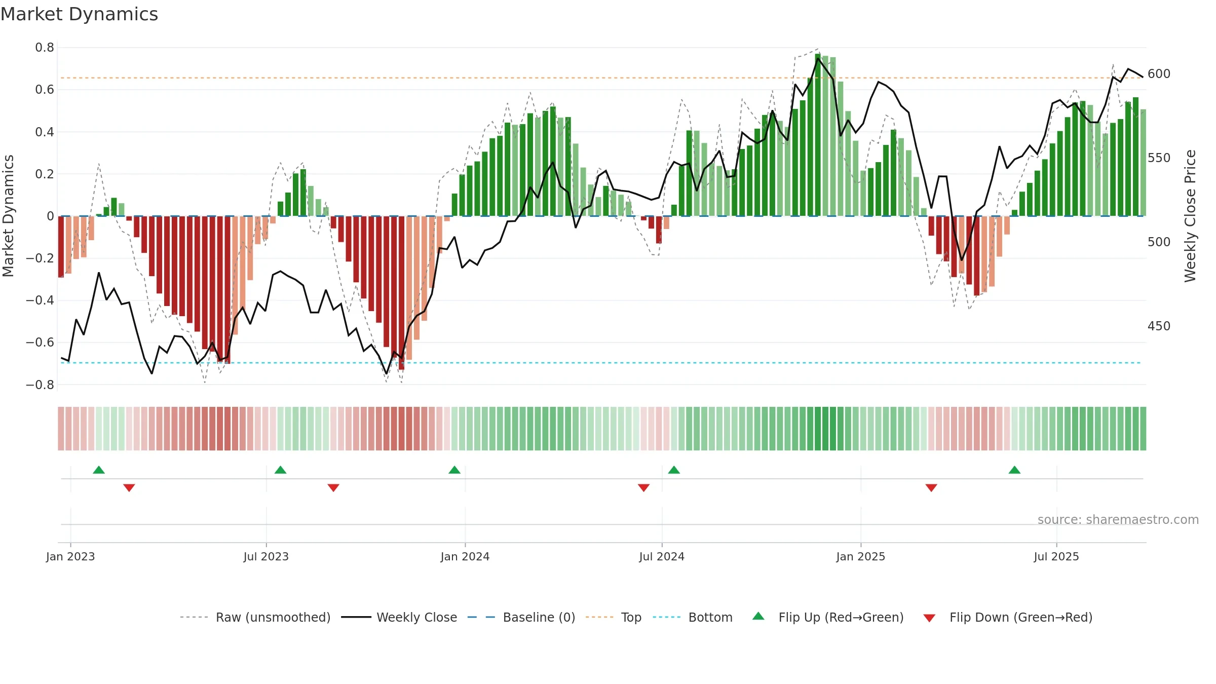Click the Top legend entry
1216x684 pixels.
[614, 617]
